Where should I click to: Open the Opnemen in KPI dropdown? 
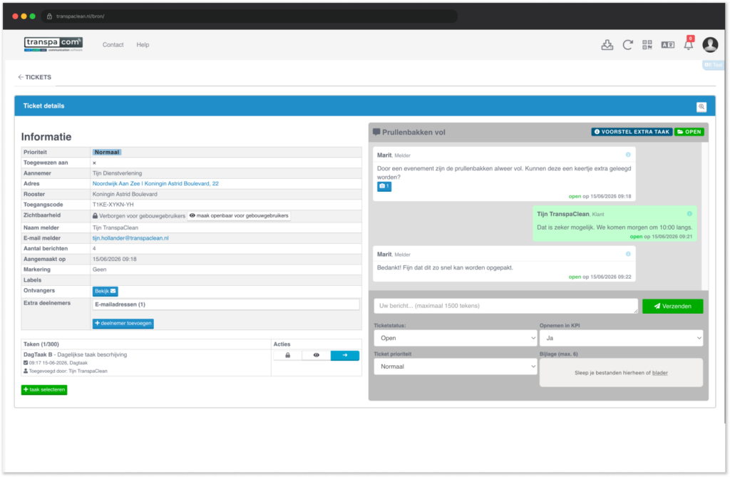click(621, 338)
